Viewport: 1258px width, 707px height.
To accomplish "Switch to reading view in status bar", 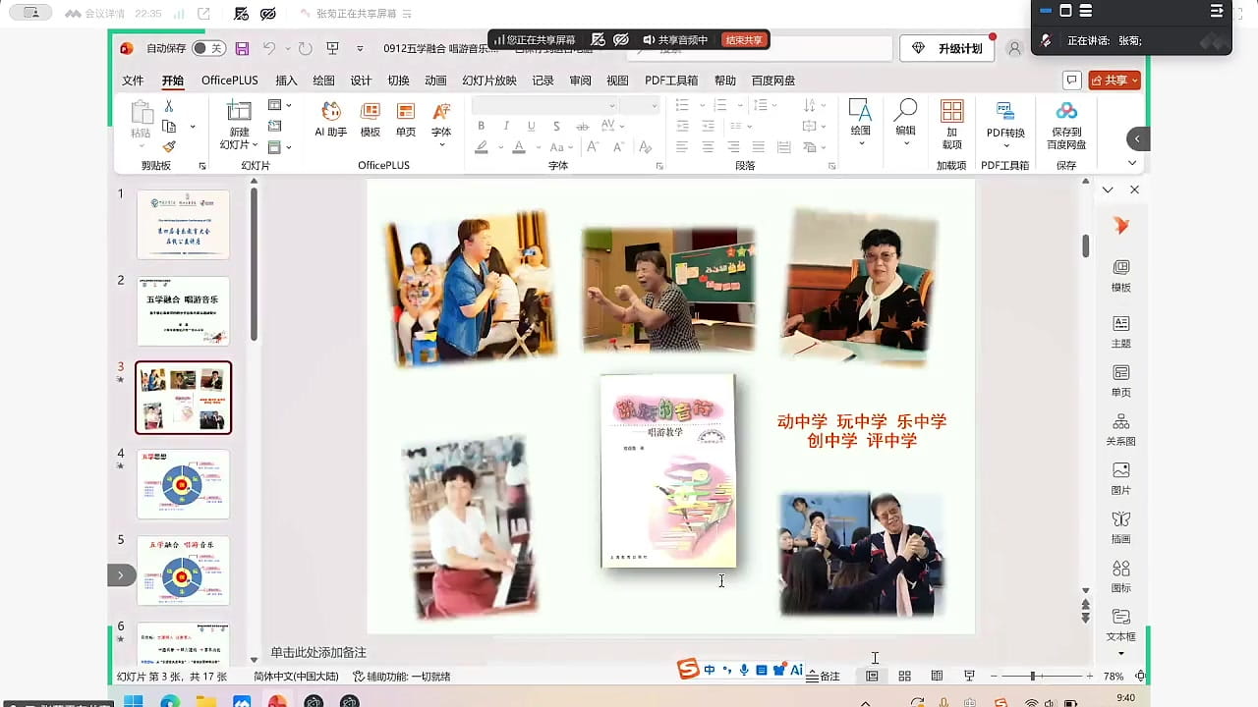I will point(937,677).
